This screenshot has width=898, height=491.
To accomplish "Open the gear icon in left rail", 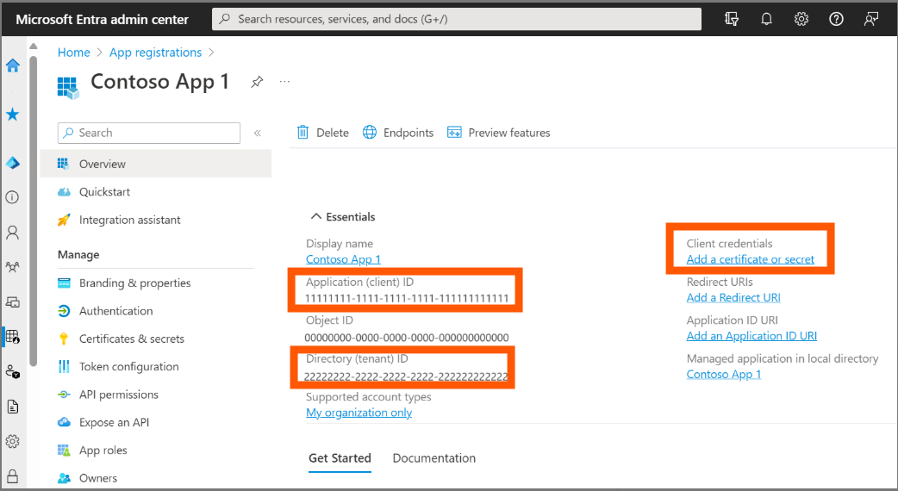I will (12, 441).
